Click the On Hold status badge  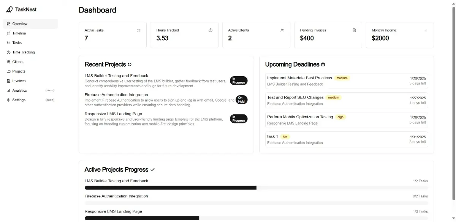(x=241, y=100)
